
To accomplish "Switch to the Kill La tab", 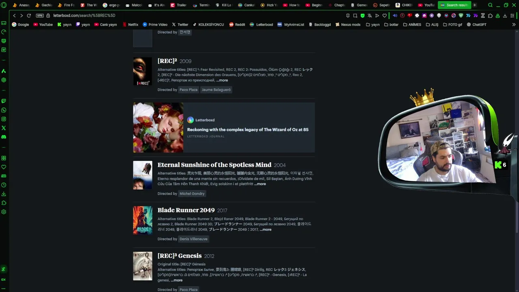I will point(223,5).
